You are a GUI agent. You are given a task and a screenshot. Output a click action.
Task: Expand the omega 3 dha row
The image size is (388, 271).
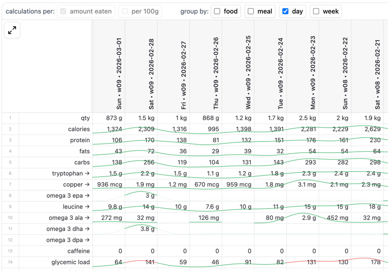coord(68,229)
